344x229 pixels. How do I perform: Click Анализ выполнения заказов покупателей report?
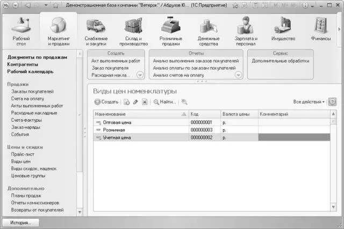(196, 61)
